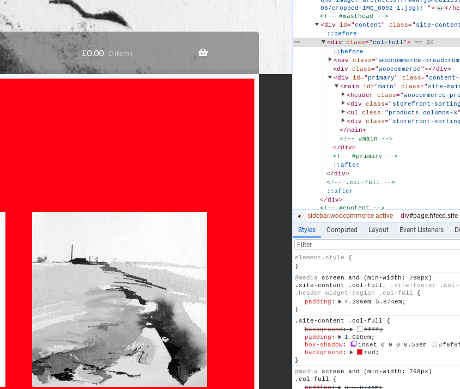Click the £0.00 cart total link
Screen dimensions: 460x389
pos(93,53)
